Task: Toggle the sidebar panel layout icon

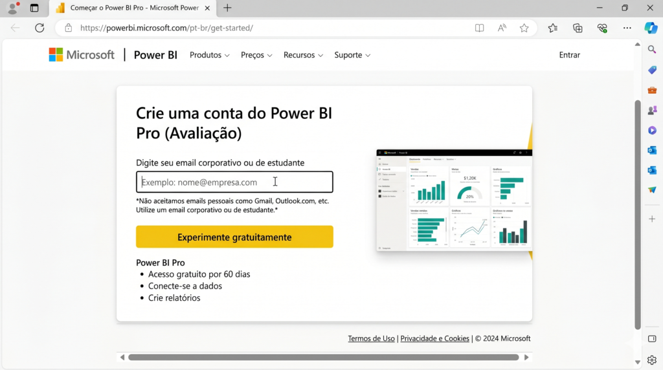Action: point(652,339)
